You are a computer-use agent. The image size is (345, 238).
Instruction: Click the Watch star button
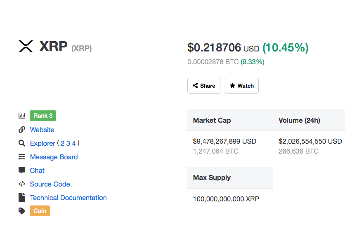(x=241, y=86)
